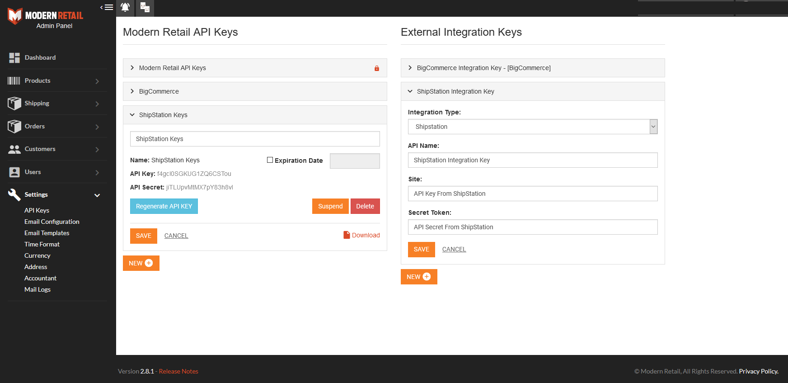Cancel the ShipStation Integration Key edit

tap(454, 249)
